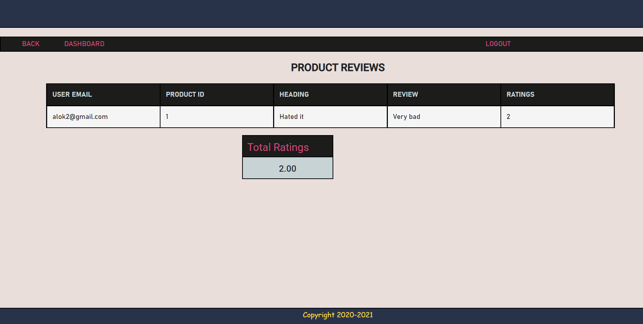Click the Copyright 2020-2021 footer text
Screen dimensions: 643x324
click(338, 315)
